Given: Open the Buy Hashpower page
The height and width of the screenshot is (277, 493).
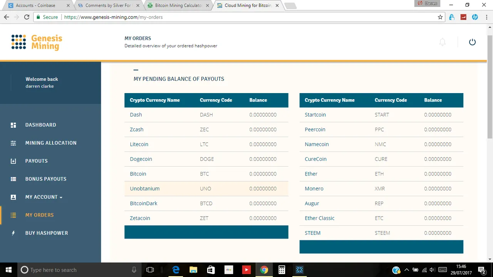Looking at the screenshot, I should pyautogui.click(x=47, y=233).
